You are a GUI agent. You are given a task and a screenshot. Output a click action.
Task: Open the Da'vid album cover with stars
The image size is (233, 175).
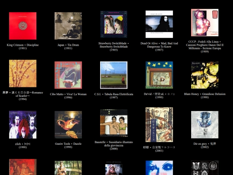[159, 75]
